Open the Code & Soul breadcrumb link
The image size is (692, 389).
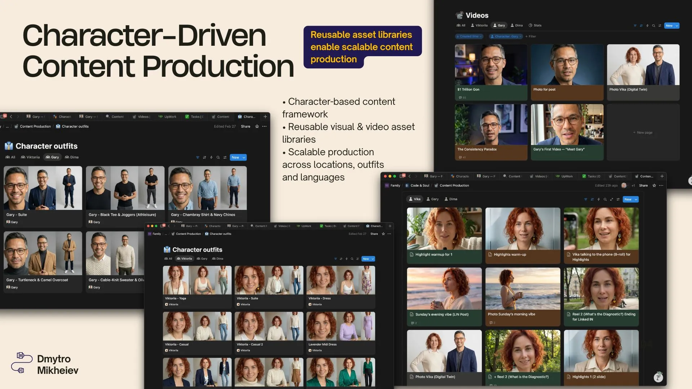pos(417,185)
